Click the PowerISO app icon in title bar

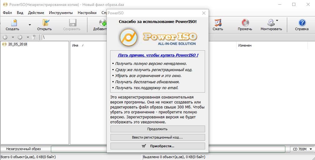[5, 4]
